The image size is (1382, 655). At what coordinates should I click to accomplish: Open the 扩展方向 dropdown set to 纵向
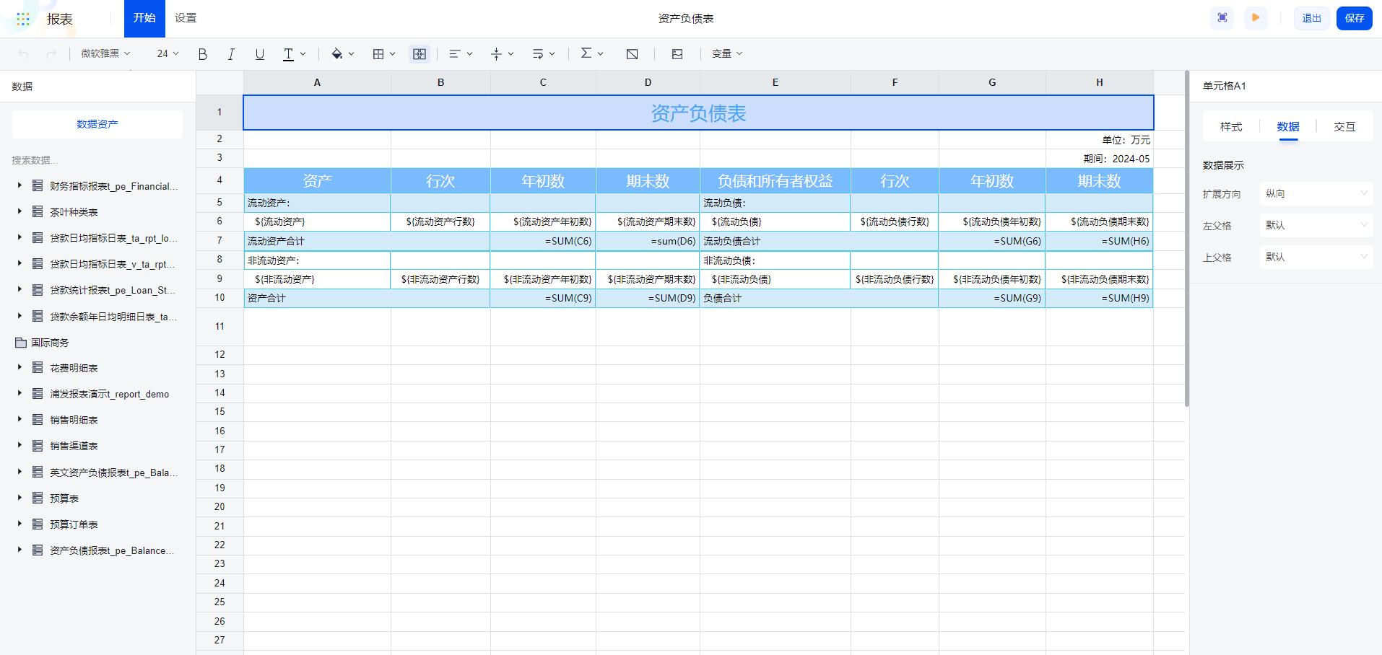point(1316,193)
